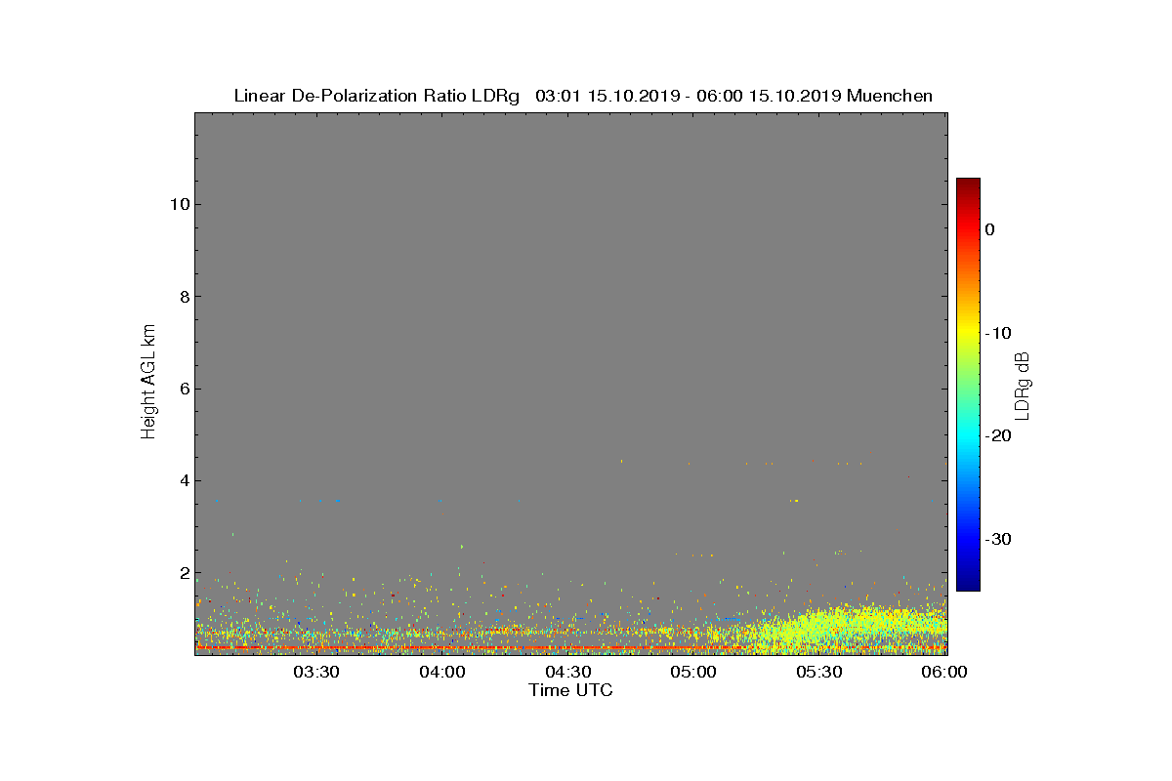Click the colorbar value '-10'

[x=998, y=333]
